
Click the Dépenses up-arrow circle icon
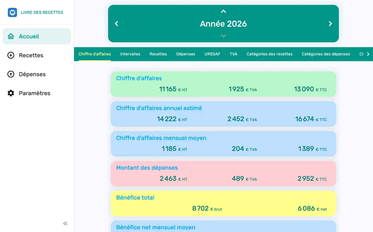[x=11, y=74]
